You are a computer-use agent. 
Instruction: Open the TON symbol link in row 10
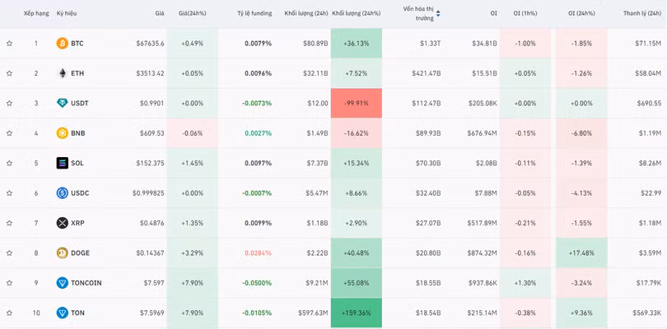pos(77,313)
